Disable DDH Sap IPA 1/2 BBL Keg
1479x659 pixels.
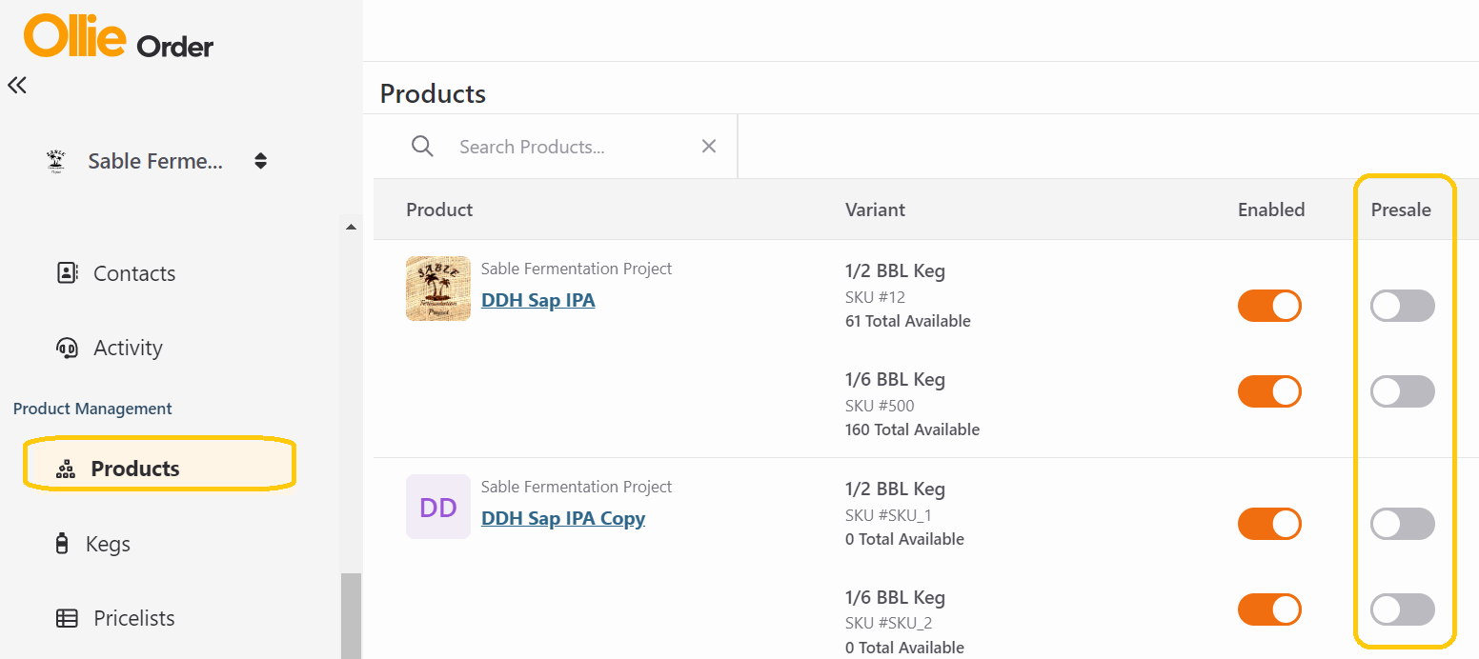pos(1269,306)
